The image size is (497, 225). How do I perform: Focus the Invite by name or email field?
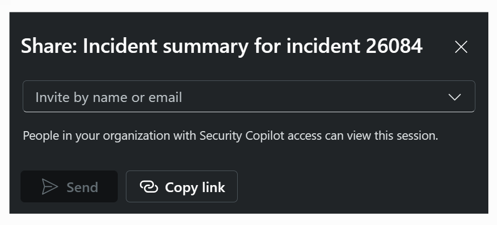click(249, 96)
